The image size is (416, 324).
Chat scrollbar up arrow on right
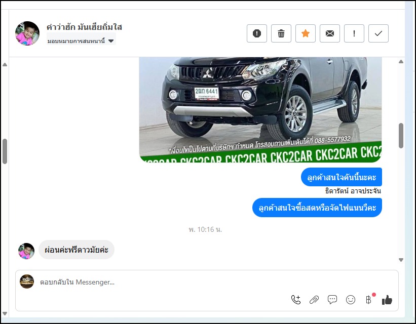coord(401,62)
